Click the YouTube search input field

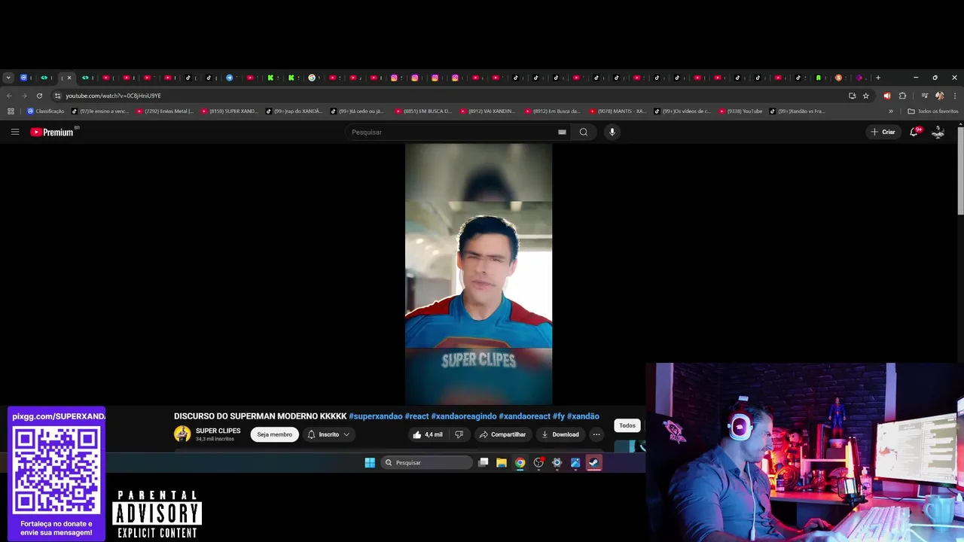[452, 132]
